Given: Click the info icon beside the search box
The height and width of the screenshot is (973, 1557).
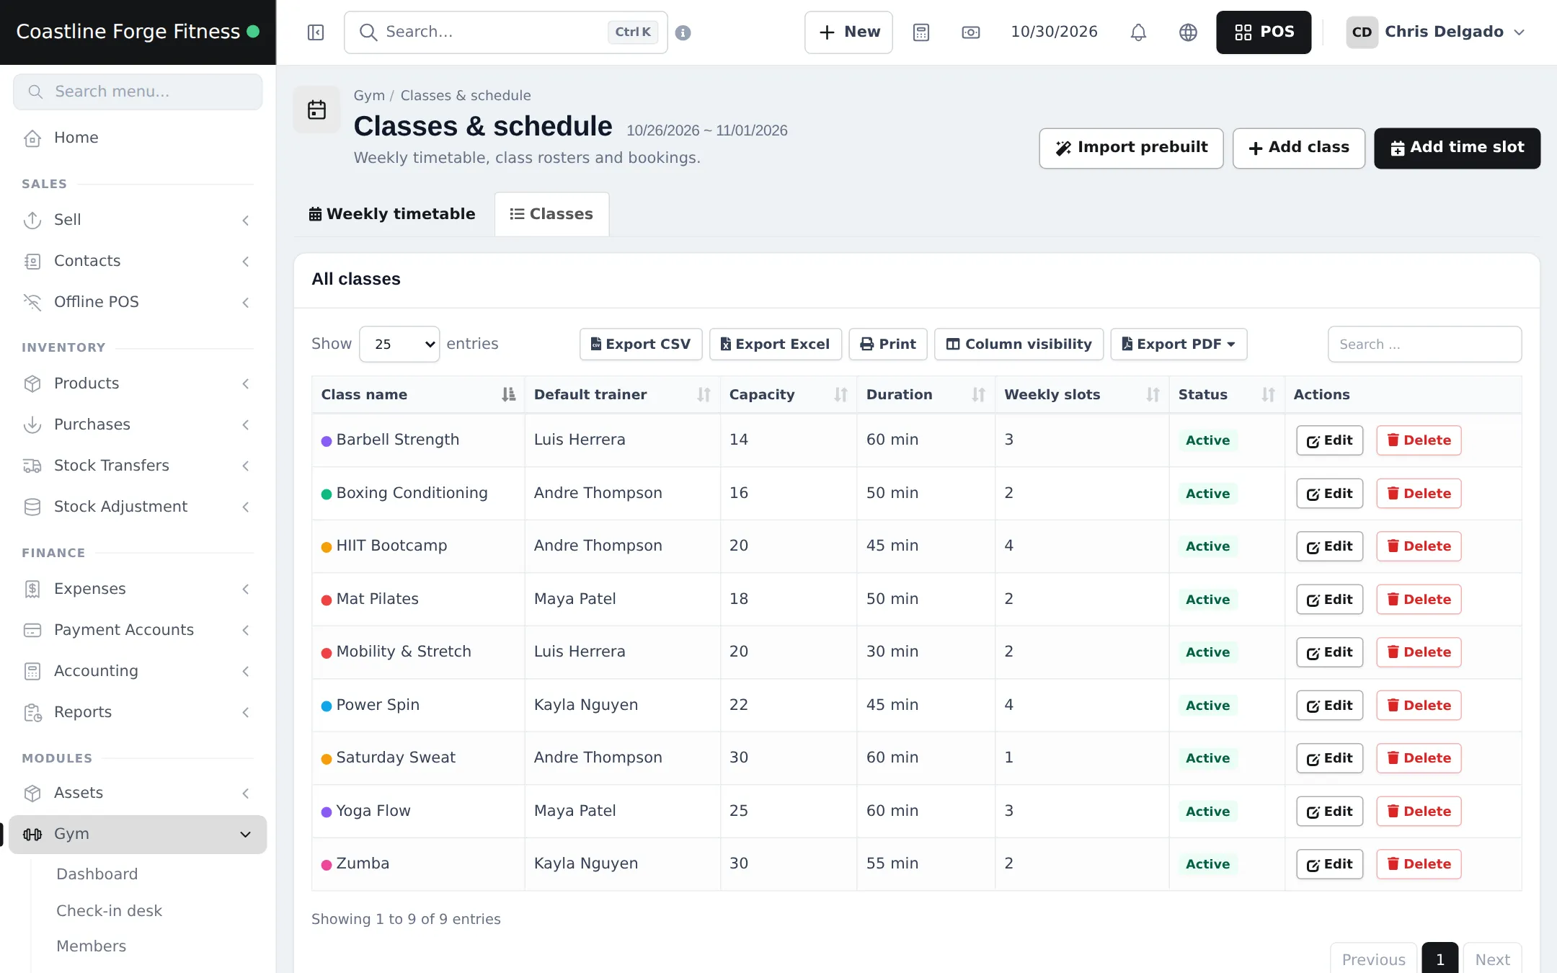Looking at the screenshot, I should (x=683, y=32).
